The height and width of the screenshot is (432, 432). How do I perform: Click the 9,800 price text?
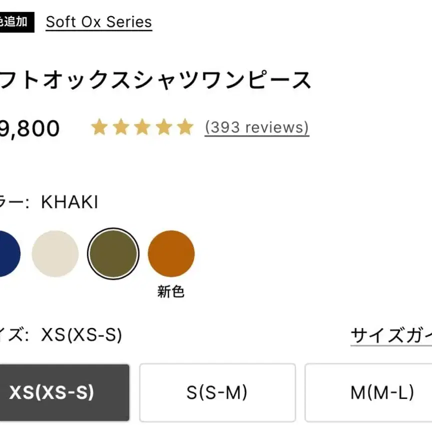point(30,128)
